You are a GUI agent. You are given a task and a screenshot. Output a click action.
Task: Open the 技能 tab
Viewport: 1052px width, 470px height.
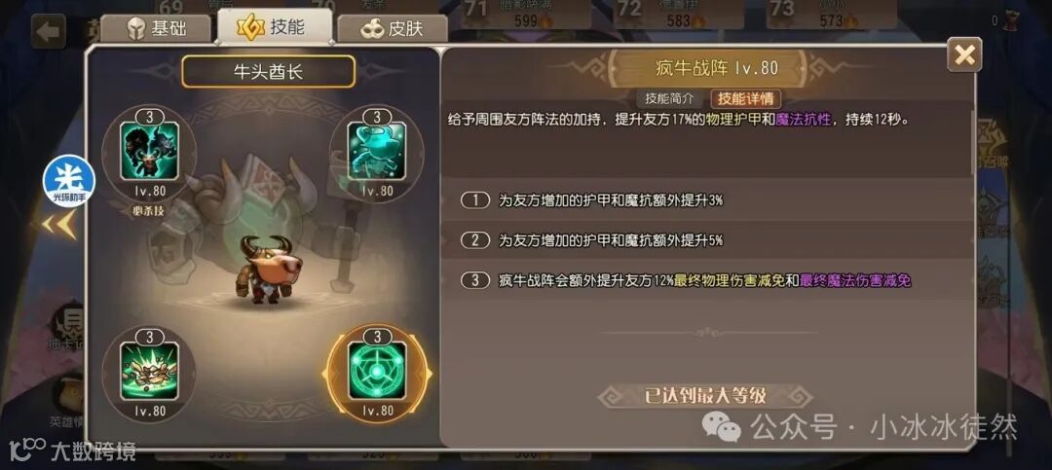(275, 27)
